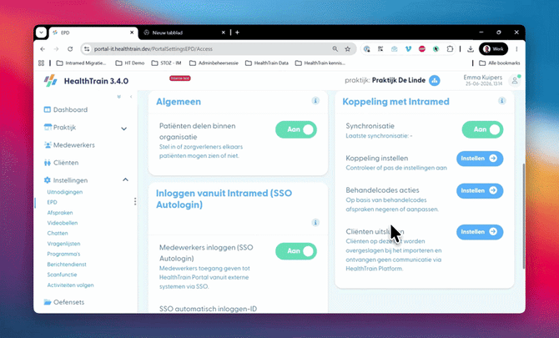Go to Berichtendienst settings

pos(67,265)
